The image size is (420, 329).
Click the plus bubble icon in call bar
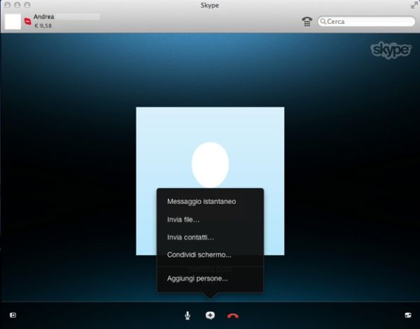[210, 316]
